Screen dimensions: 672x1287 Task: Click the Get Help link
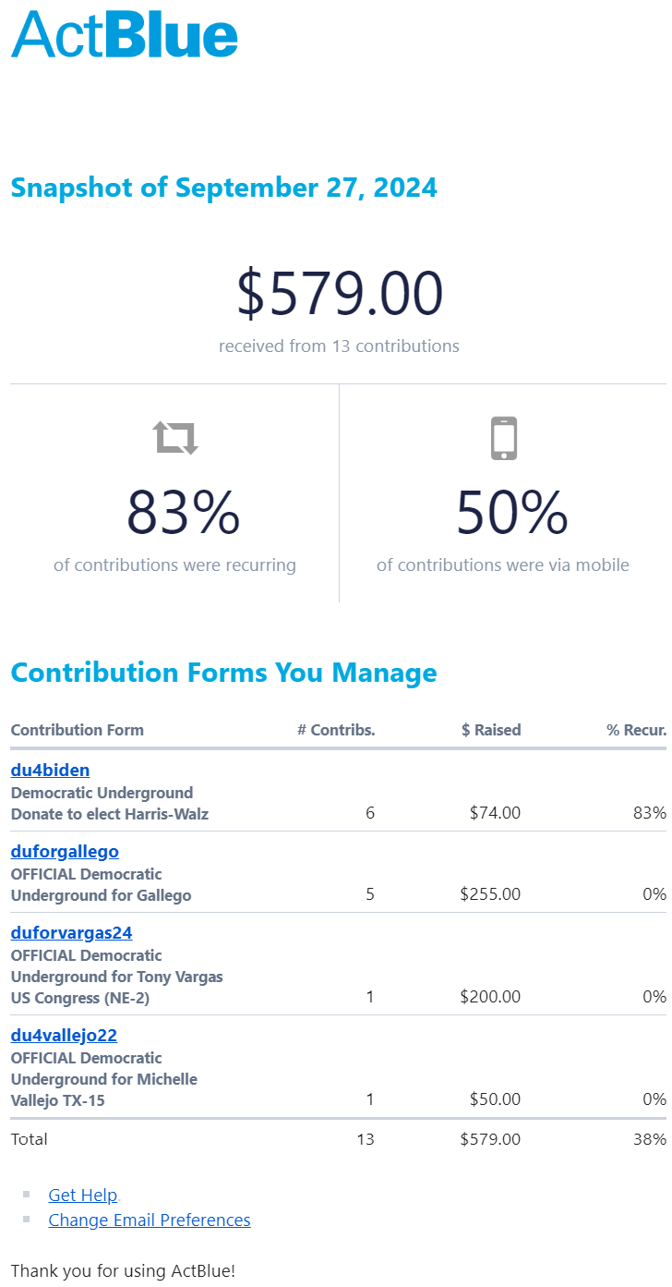[83, 1195]
